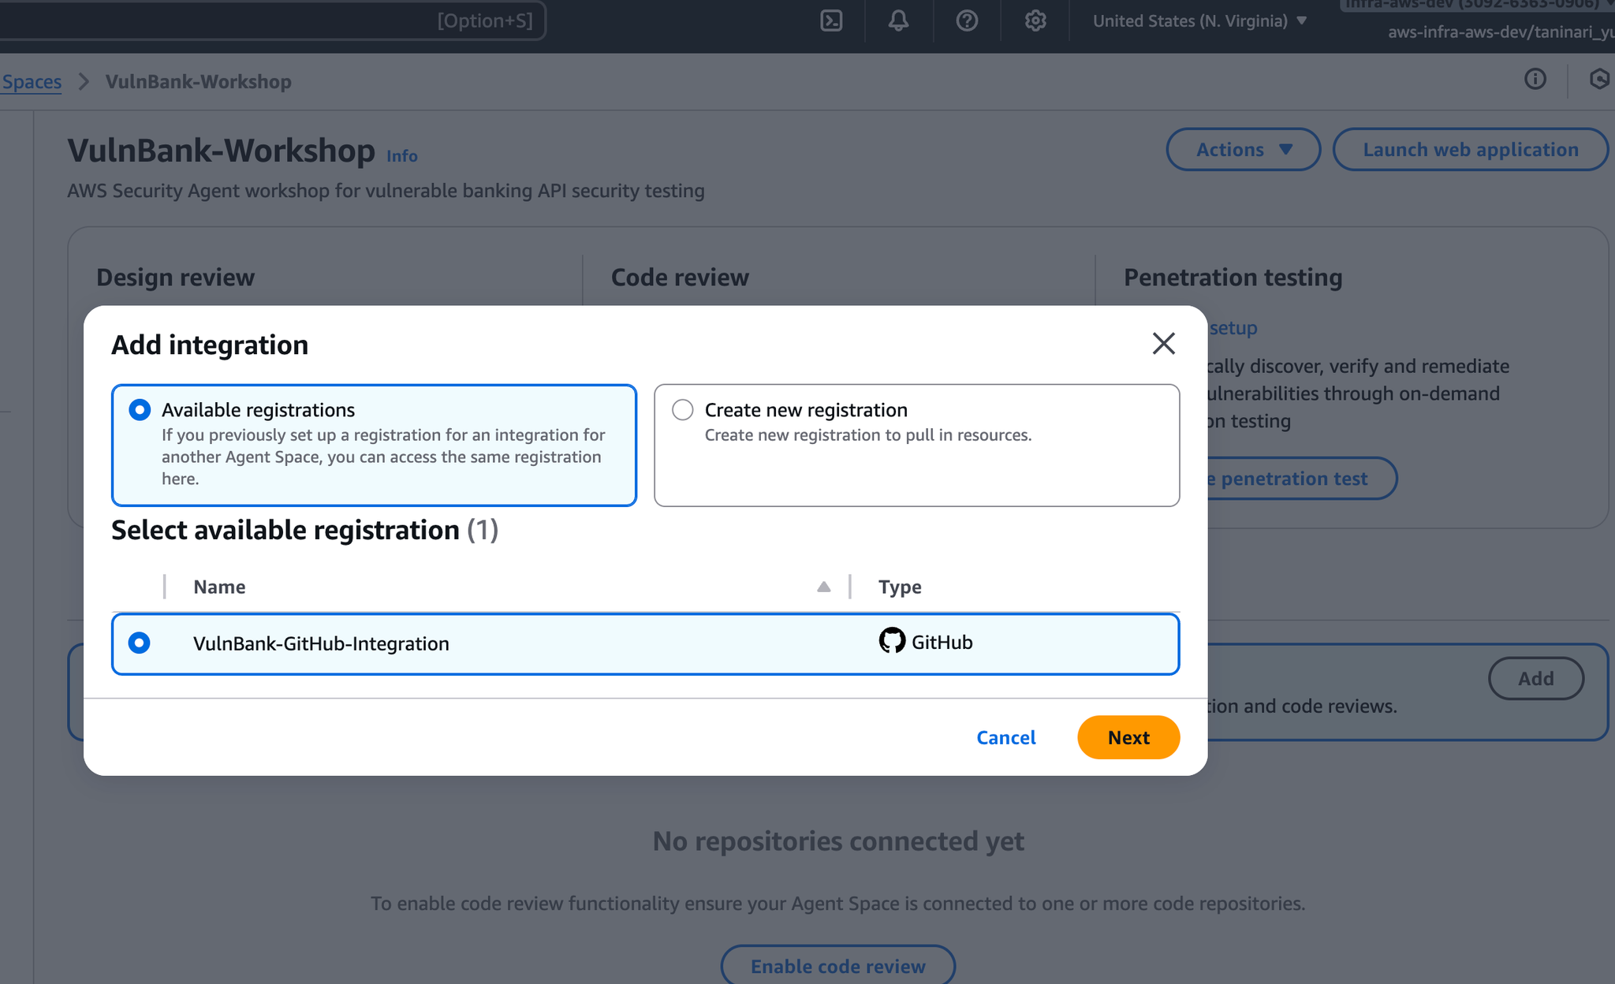Open the Info link beside VulnBank-Workshop
The width and height of the screenshot is (1615, 984).
(401, 156)
